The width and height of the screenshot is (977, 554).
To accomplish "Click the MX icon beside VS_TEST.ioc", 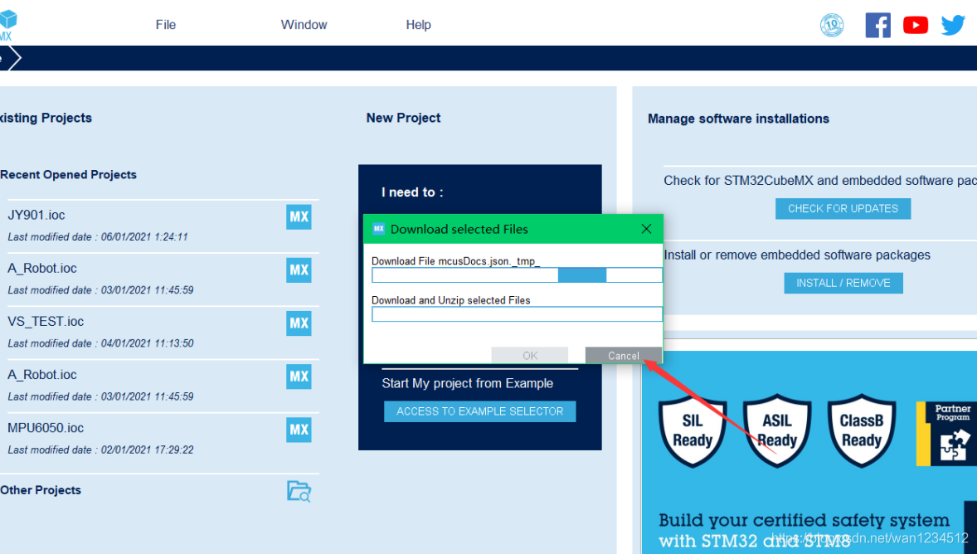I will (x=299, y=323).
